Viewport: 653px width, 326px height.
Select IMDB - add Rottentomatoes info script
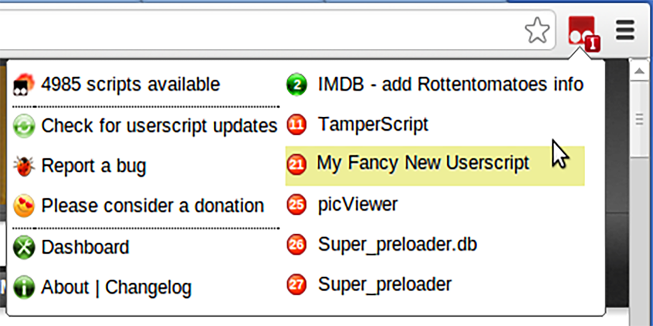coord(451,85)
